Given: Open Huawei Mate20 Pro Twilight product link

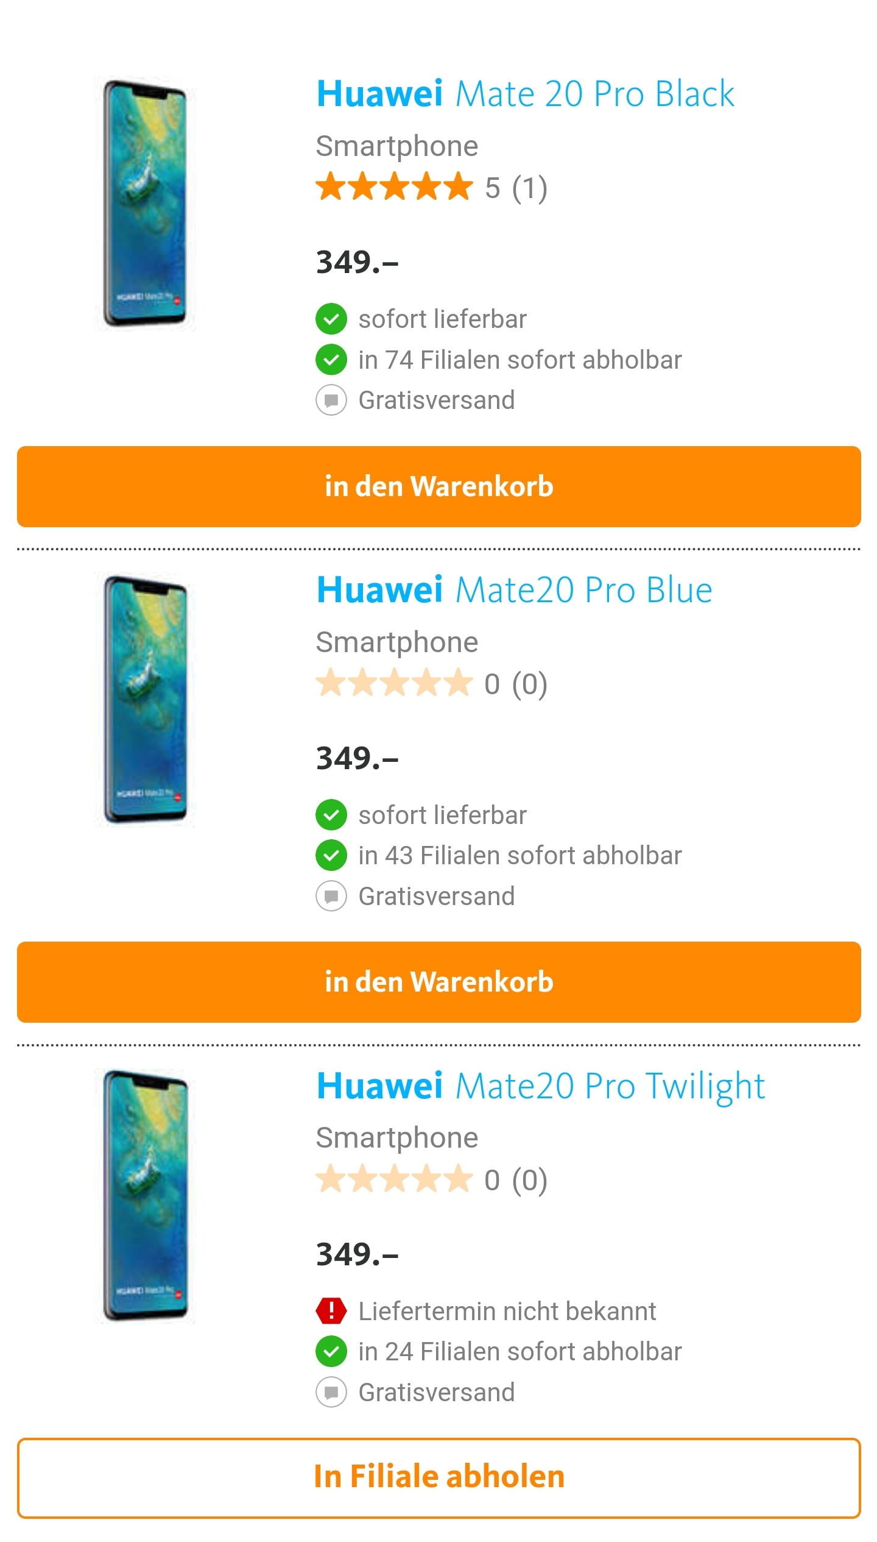Looking at the screenshot, I should coord(540,1086).
